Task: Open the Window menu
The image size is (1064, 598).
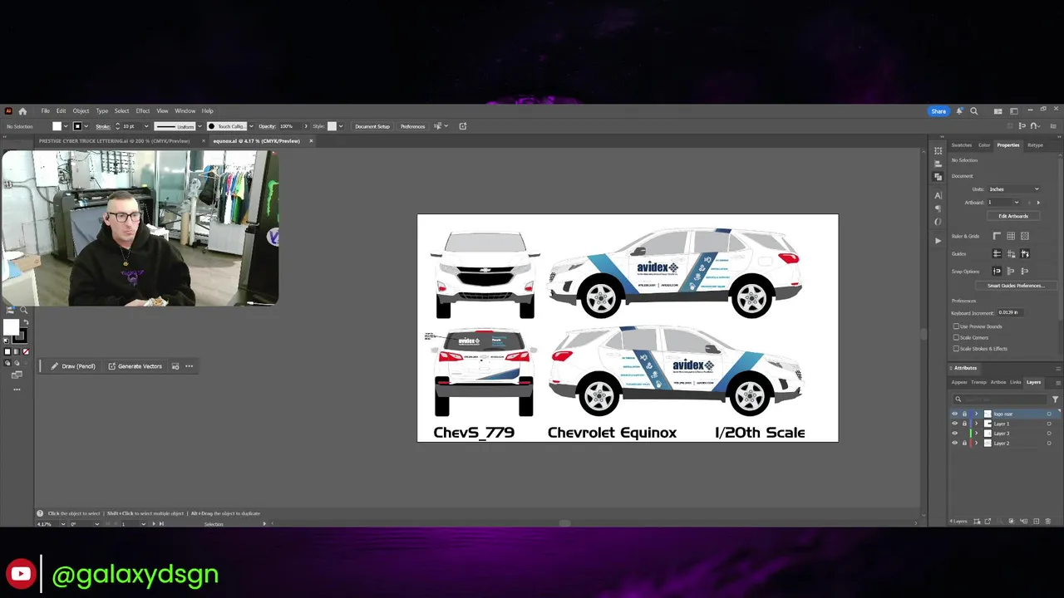Action: pyautogui.click(x=185, y=110)
